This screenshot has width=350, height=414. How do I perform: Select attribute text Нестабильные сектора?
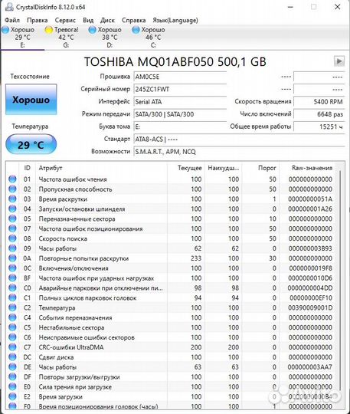point(71,327)
